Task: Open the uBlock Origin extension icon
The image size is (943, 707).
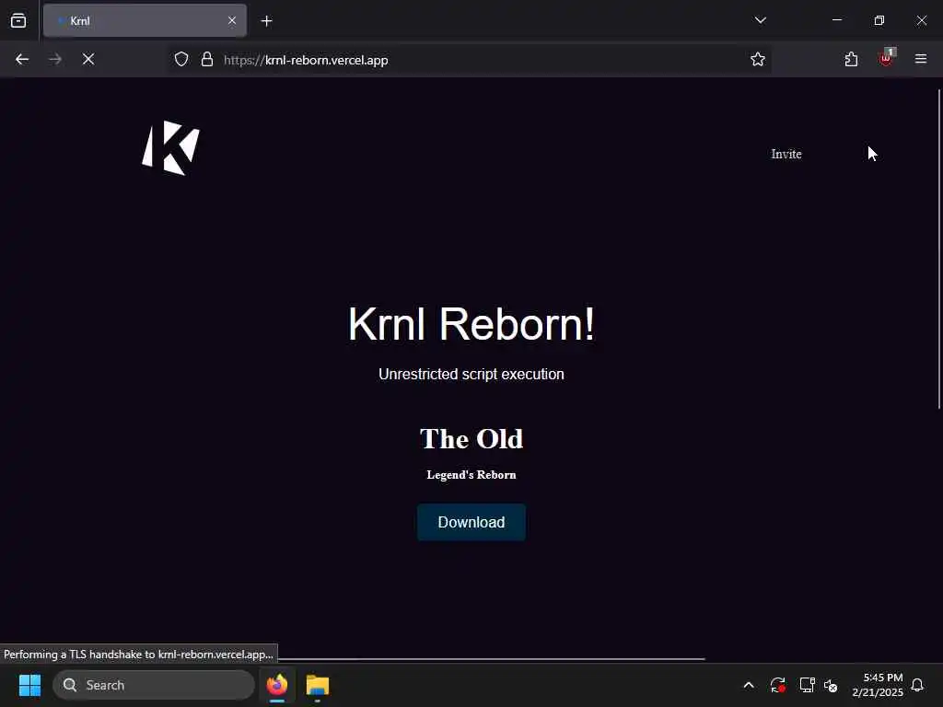Action: tap(887, 58)
